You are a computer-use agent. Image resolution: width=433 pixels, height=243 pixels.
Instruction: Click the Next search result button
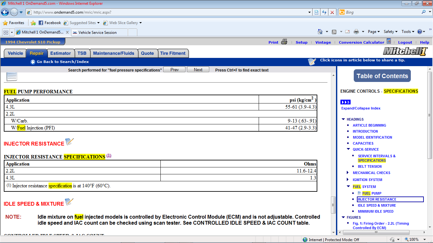198,70
